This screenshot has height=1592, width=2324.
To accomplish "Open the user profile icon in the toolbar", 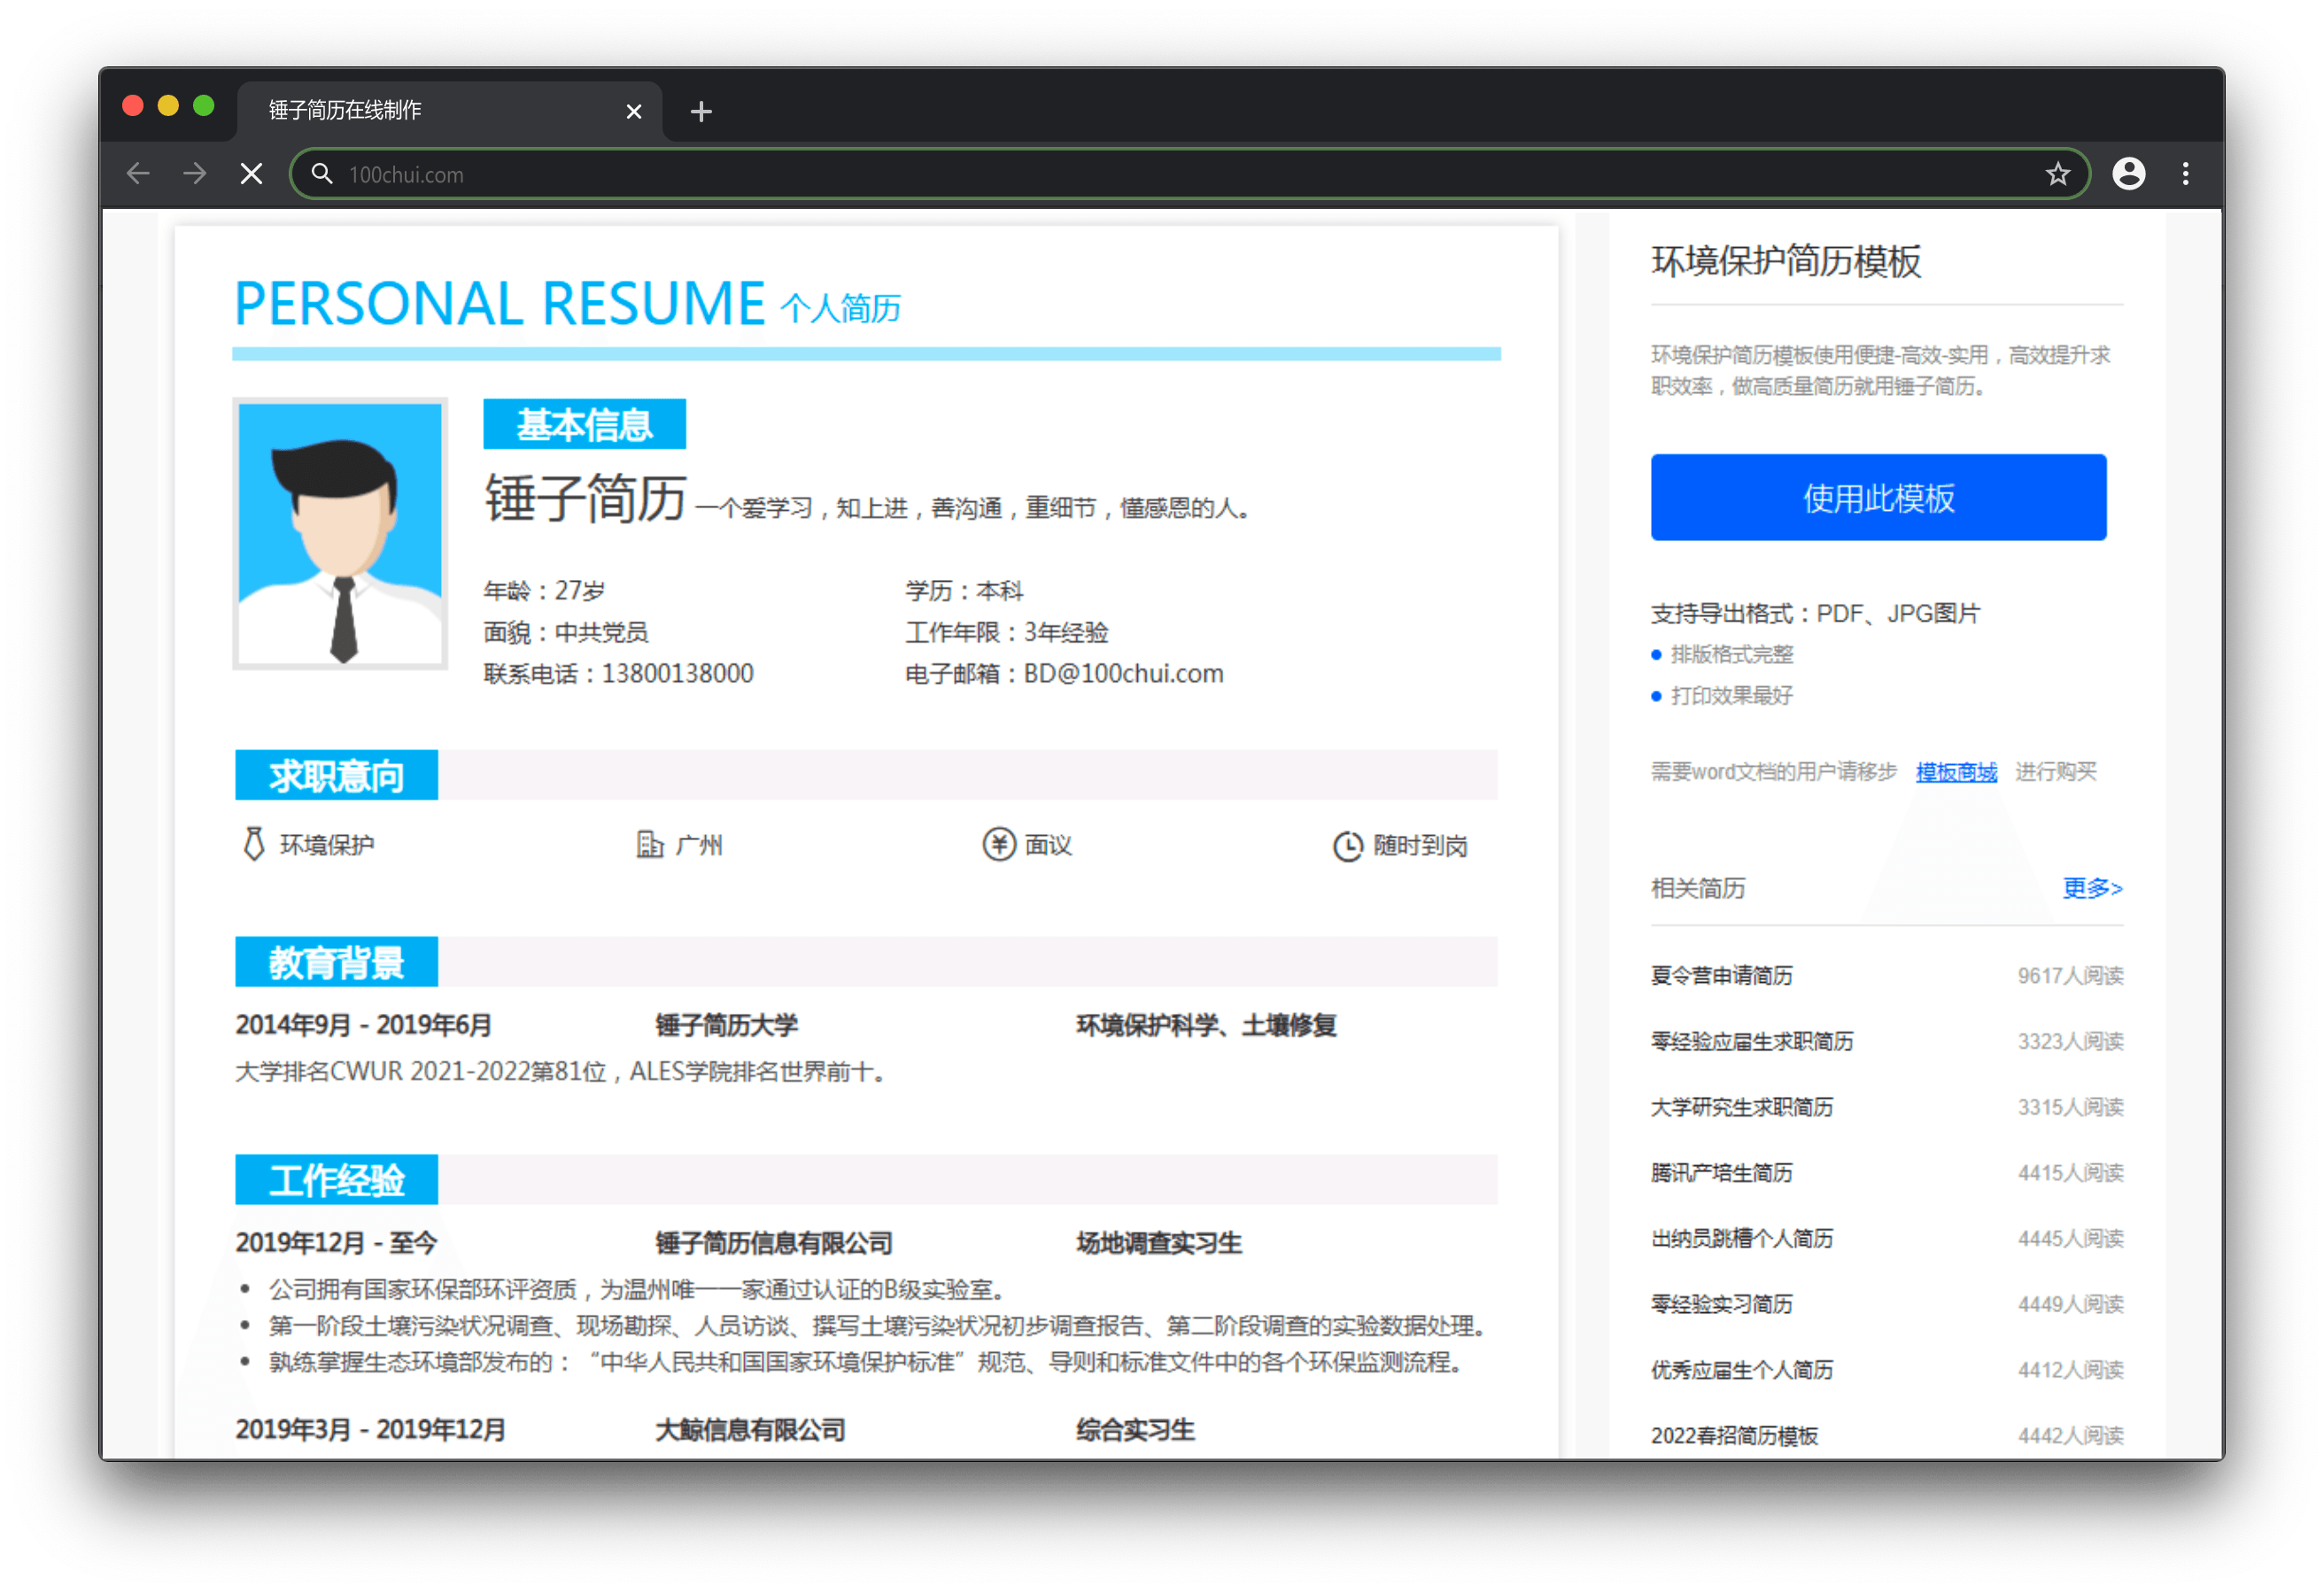I will click(x=2128, y=174).
